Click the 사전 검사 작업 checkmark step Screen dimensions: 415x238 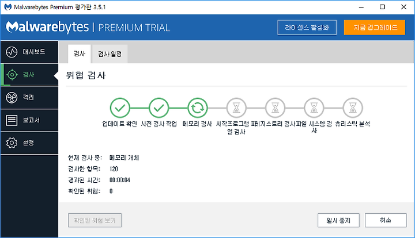pos(159,108)
